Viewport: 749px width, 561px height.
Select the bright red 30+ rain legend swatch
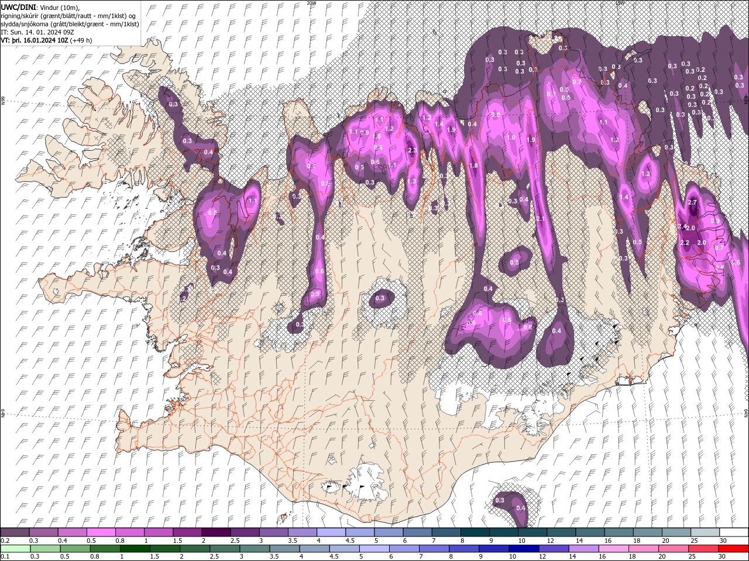(x=733, y=548)
